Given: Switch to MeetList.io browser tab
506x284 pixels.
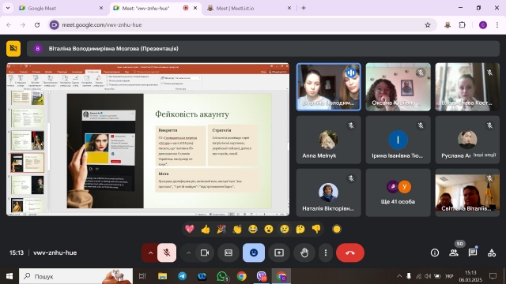Looking at the screenshot, I should [x=248, y=8].
